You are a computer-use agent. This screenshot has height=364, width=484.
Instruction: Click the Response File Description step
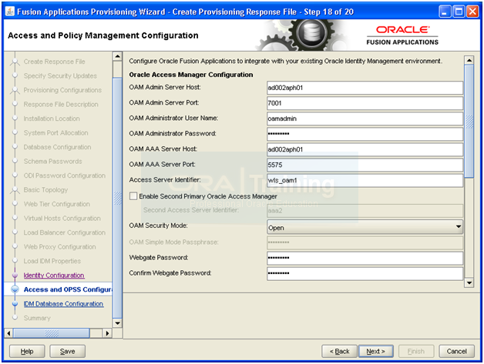pos(61,104)
